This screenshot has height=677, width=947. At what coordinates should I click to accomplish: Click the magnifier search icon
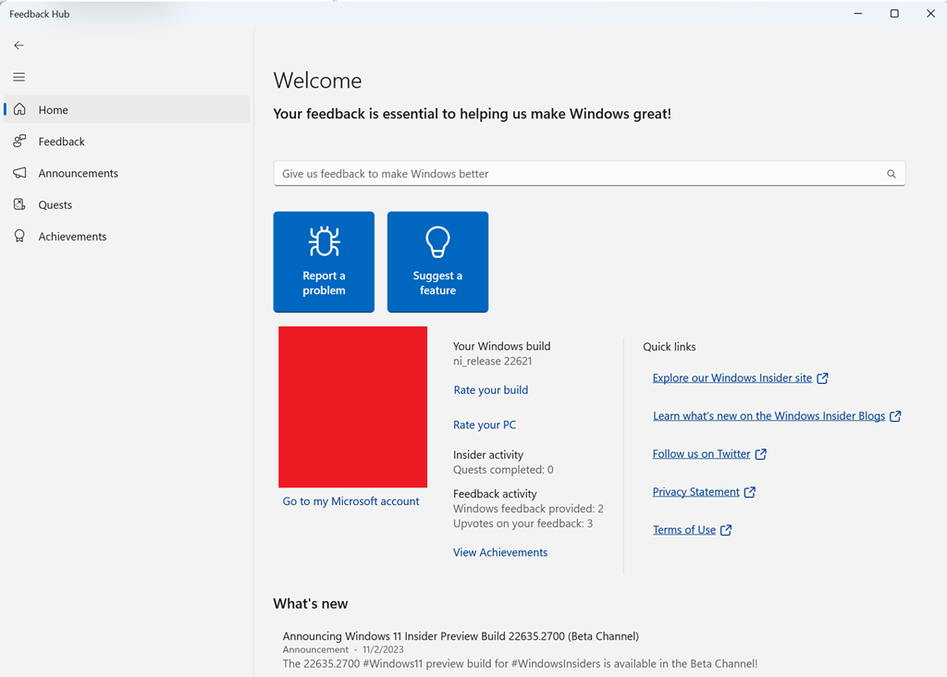(x=892, y=174)
